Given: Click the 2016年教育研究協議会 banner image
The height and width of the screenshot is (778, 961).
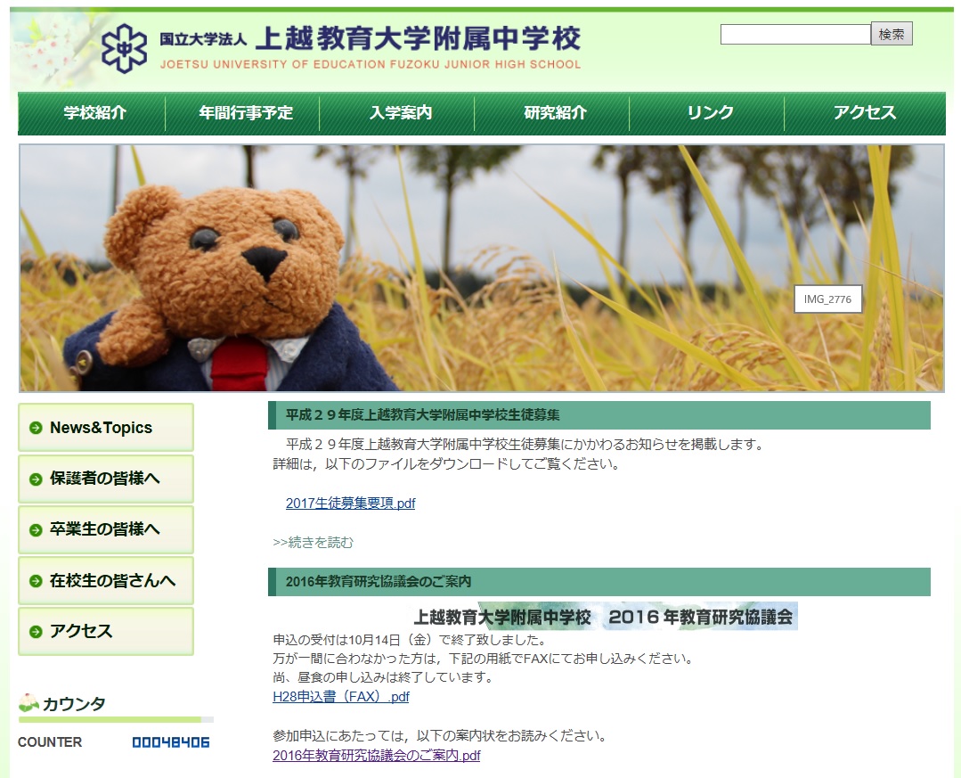Looking at the screenshot, I should [x=606, y=616].
